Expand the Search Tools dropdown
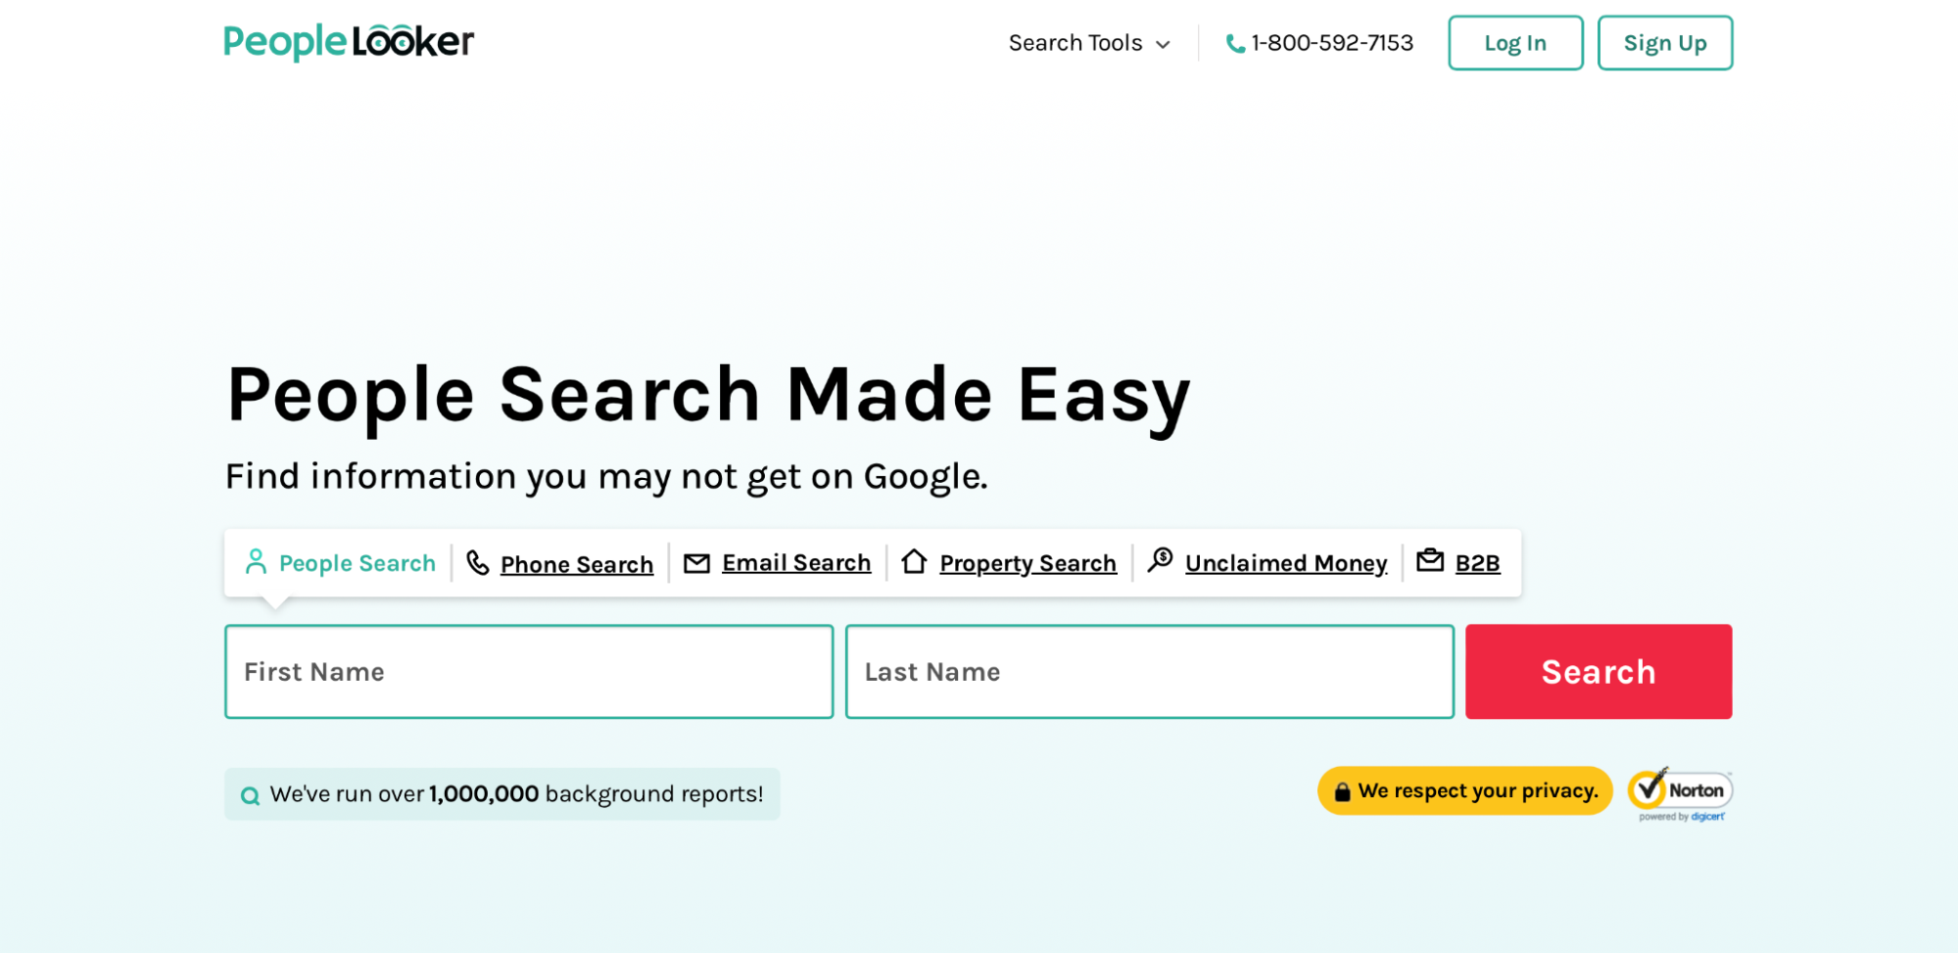This screenshot has width=1958, height=954. pos(1089,43)
